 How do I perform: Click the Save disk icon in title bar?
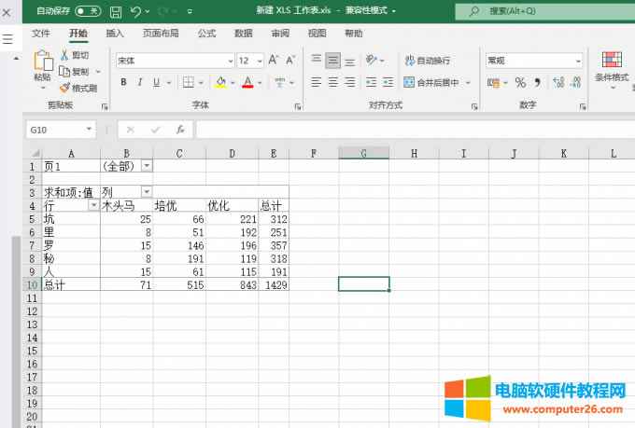pyautogui.click(x=116, y=11)
